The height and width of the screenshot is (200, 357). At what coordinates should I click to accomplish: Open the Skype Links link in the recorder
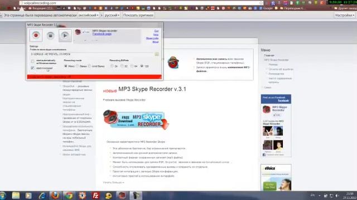152,38
